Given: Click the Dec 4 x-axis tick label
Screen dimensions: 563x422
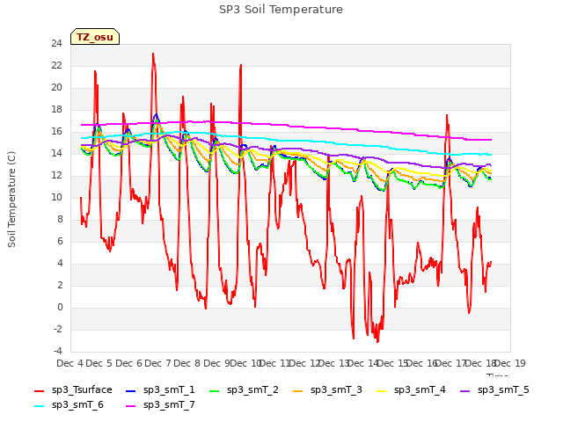Looking at the screenshot, I should click(69, 363).
